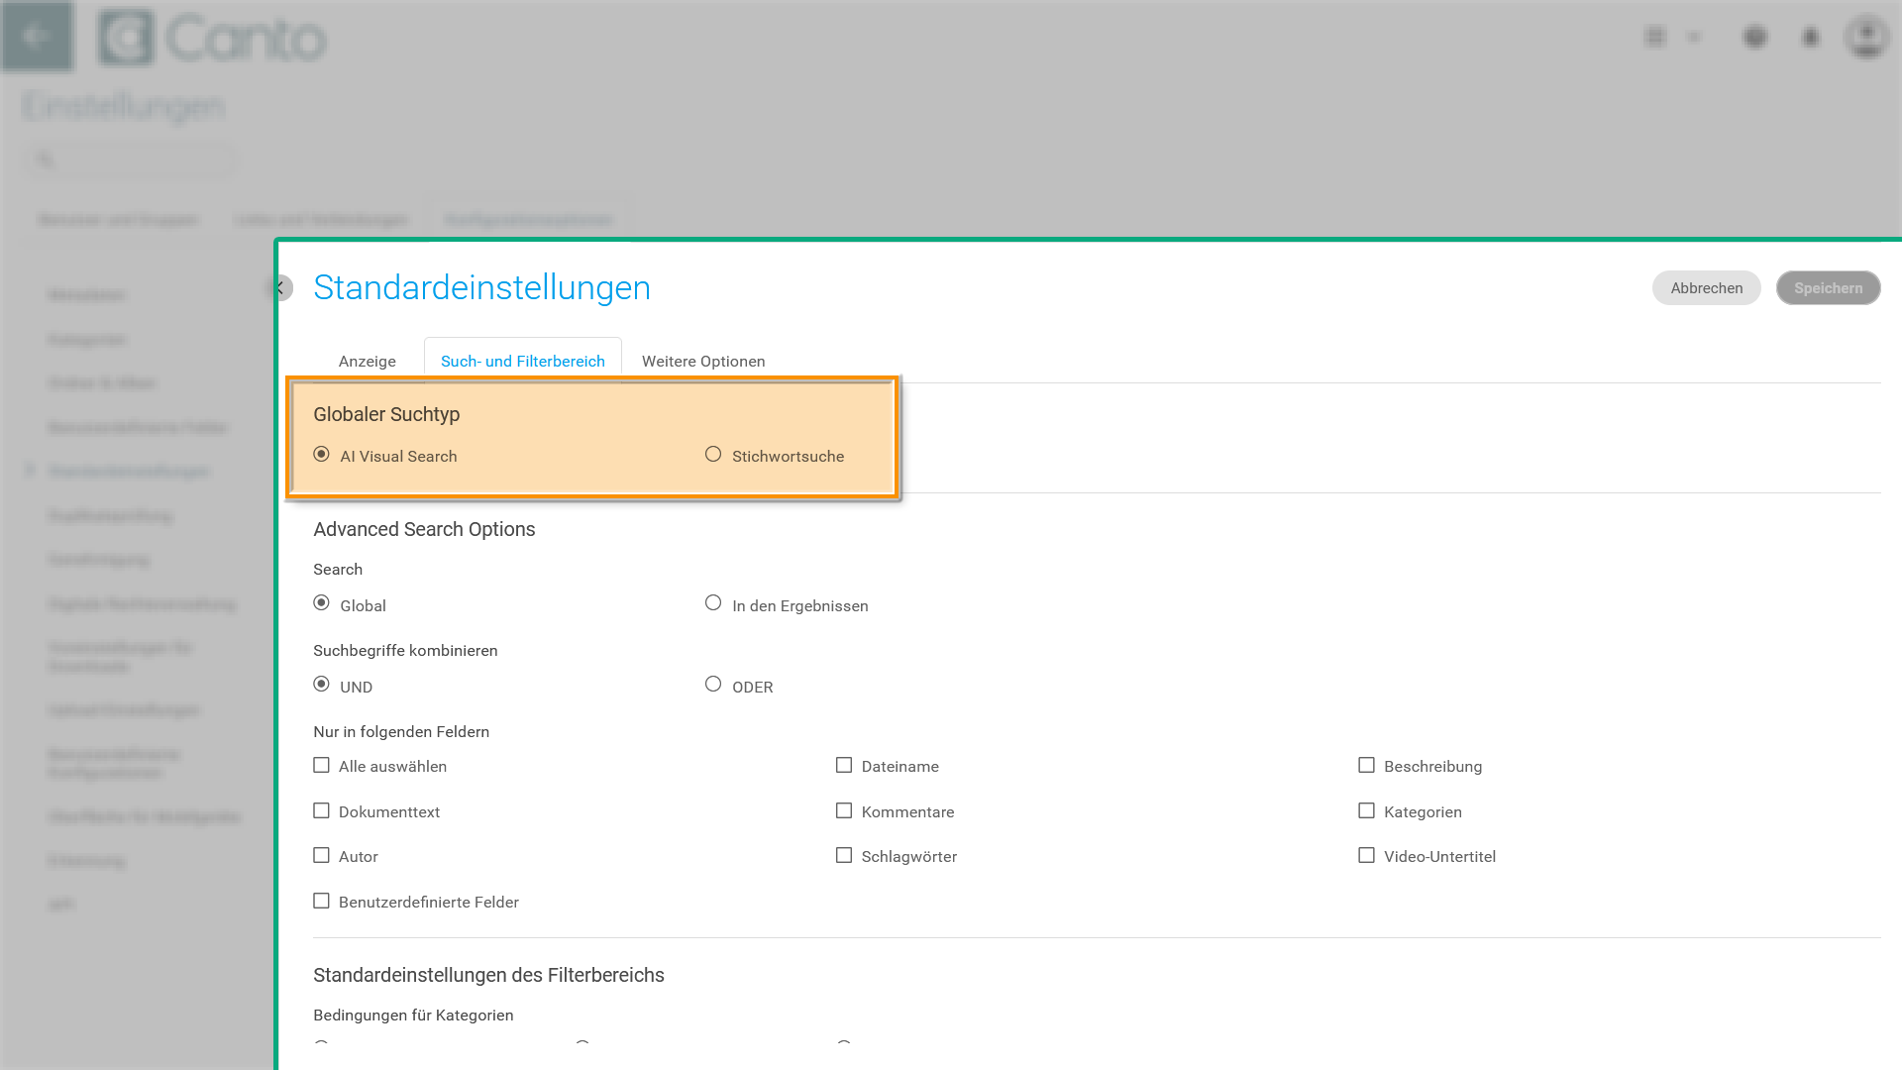This screenshot has width=1902, height=1070.
Task: Open the user avatar menu
Action: [x=1865, y=38]
